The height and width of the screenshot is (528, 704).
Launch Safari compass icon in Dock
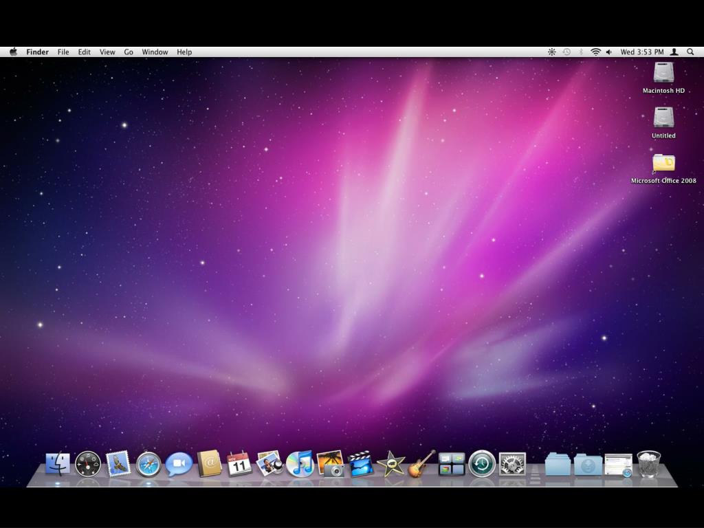(x=148, y=464)
